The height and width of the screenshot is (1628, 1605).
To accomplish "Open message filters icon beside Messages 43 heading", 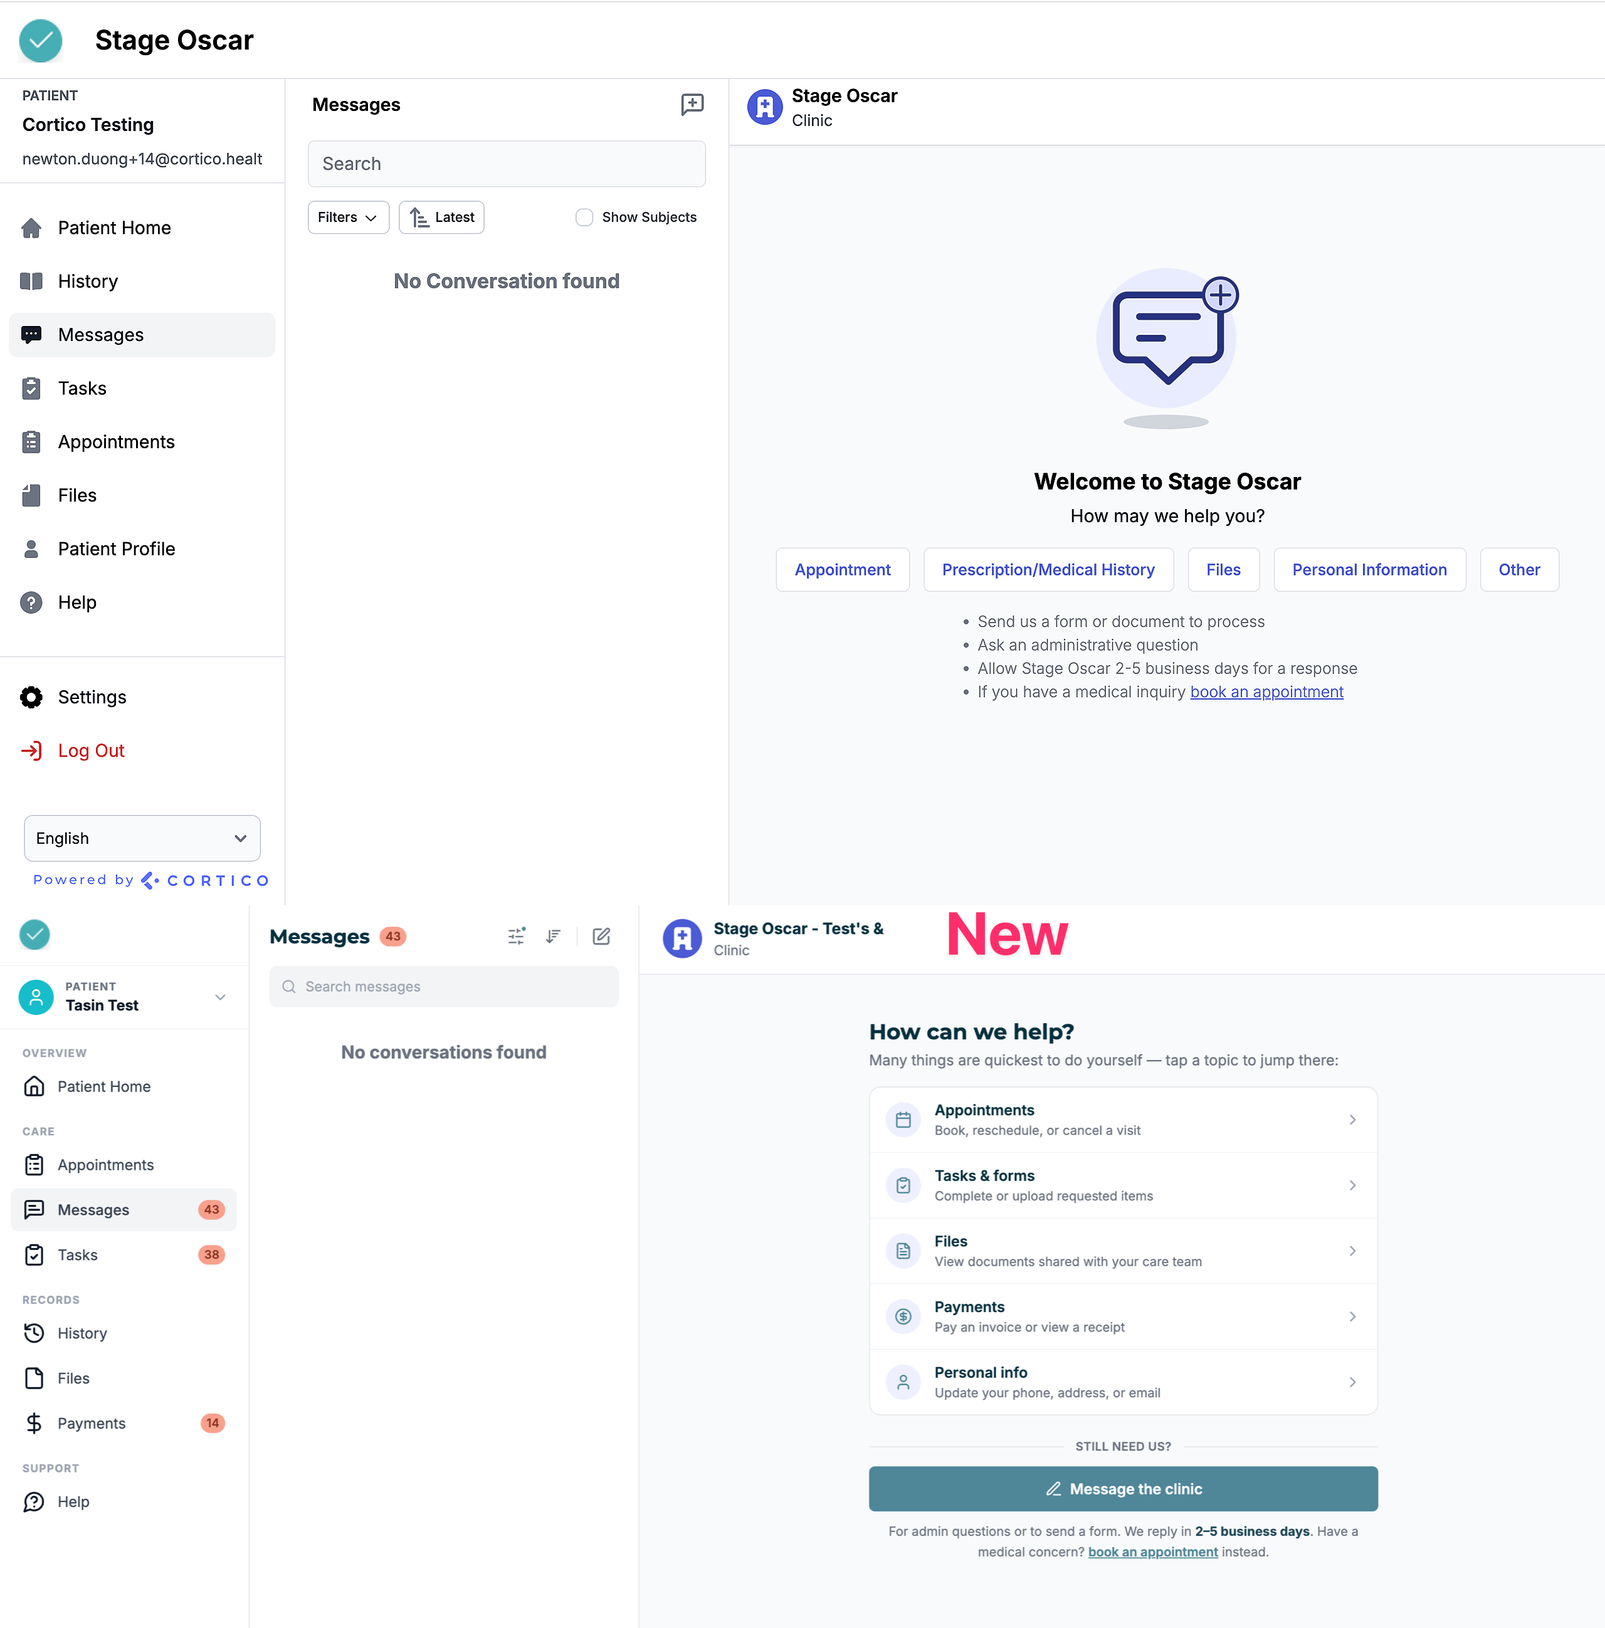I will coord(517,936).
